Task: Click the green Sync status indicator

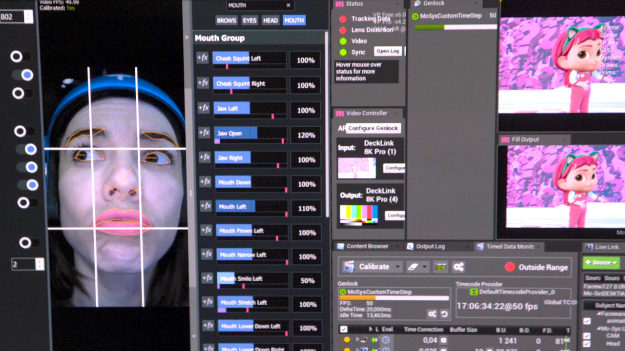Action: [x=343, y=52]
